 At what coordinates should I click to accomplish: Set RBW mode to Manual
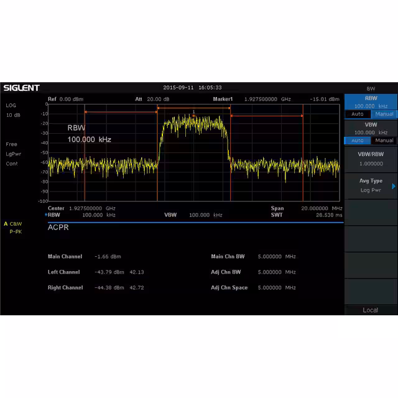pos(384,114)
